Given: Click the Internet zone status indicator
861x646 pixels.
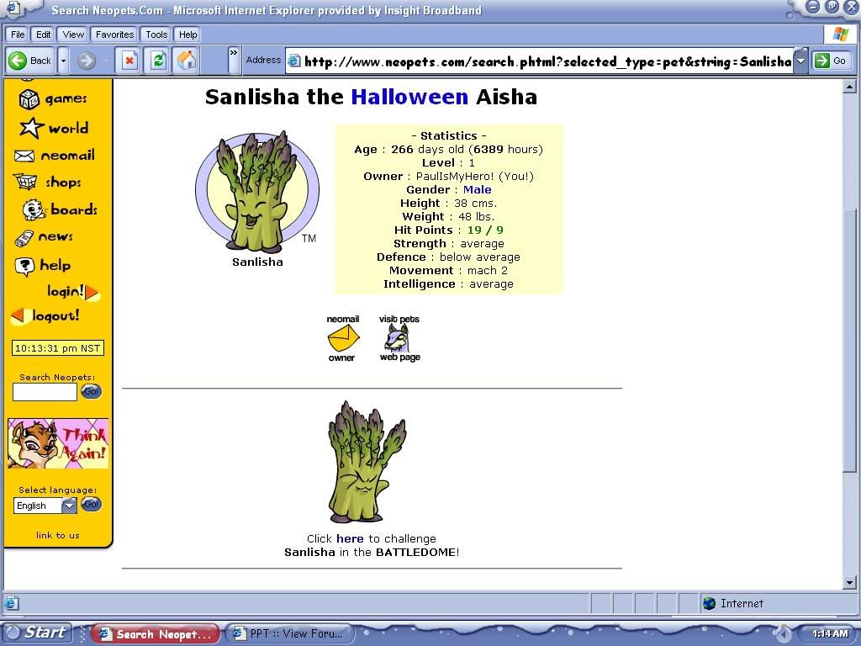Looking at the screenshot, I should [x=733, y=604].
